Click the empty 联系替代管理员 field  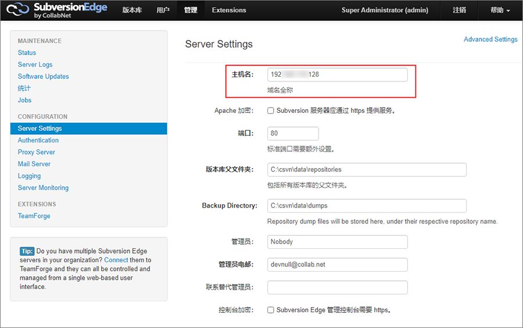(337, 287)
